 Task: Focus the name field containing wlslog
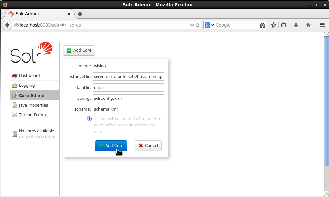click(x=128, y=66)
